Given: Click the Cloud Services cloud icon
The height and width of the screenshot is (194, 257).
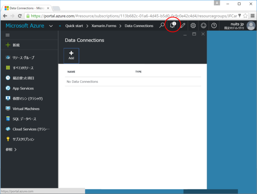Looking at the screenshot, I should (x=8, y=129).
